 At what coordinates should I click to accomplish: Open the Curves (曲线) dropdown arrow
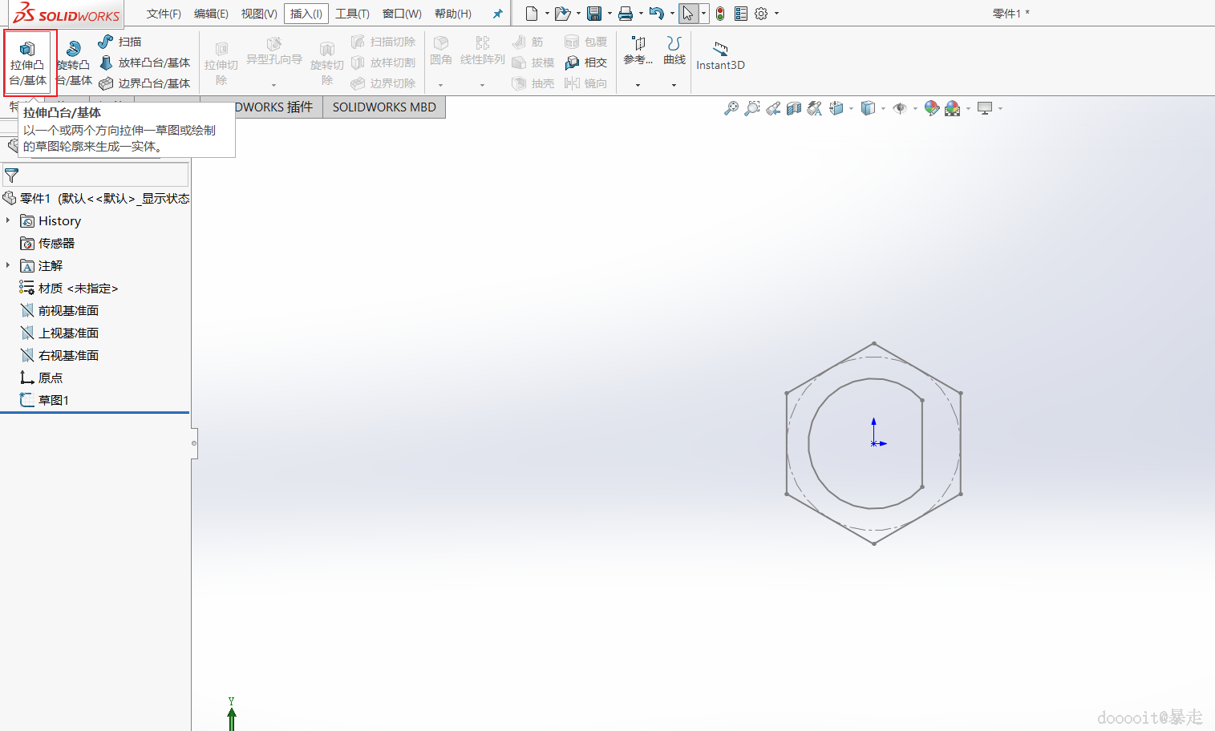pyautogui.click(x=674, y=85)
